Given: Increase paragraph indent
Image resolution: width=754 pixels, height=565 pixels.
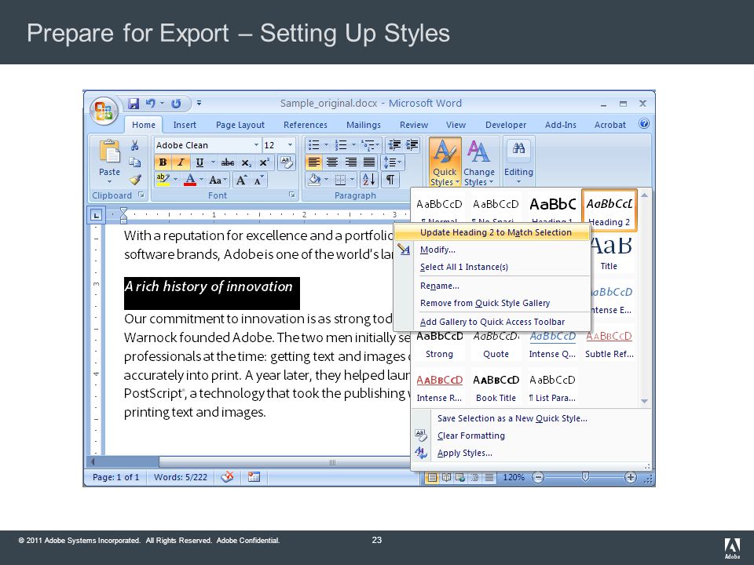Looking at the screenshot, I should tap(412, 145).
